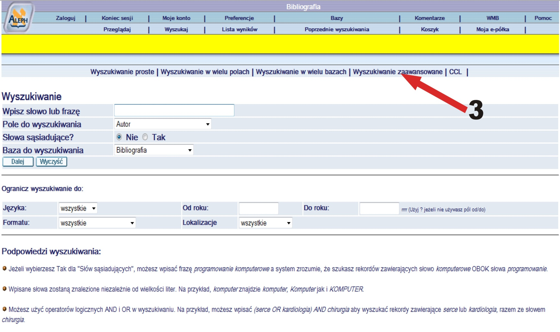560x332 pixels.
Task: Expand the Pole do wyszukiwania Autor dropdown
Action: 163,124
